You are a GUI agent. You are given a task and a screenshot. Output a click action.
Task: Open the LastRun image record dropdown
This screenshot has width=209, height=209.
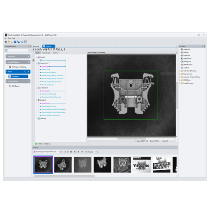[x=177, y=52]
